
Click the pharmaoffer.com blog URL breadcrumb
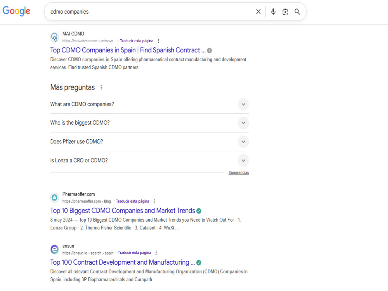(x=87, y=201)
